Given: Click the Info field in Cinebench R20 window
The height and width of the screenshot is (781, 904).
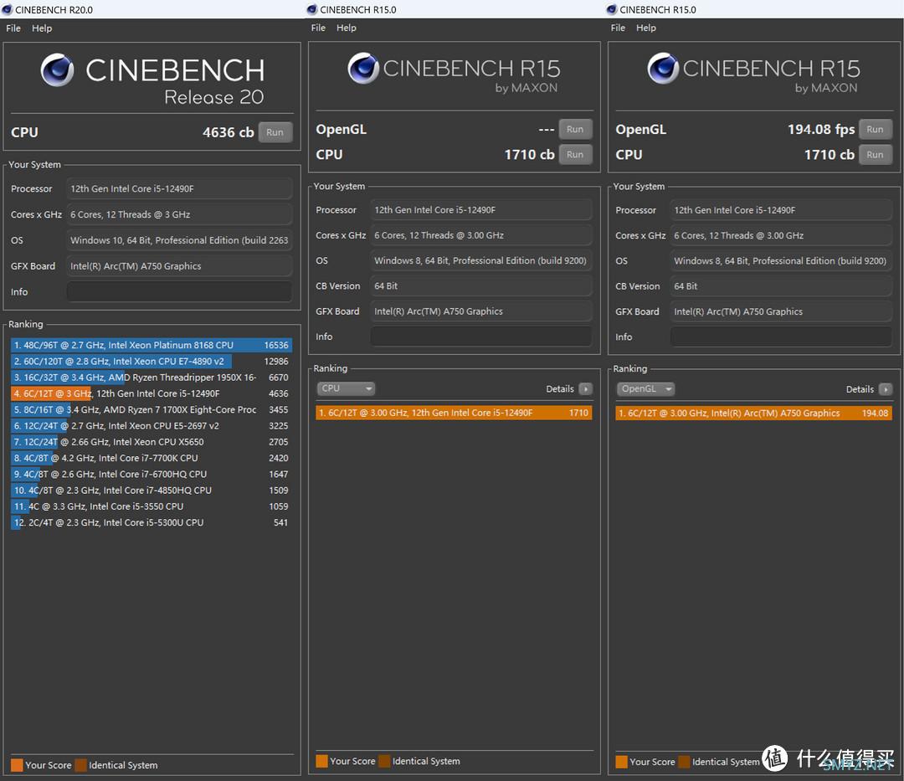Looking at the screenshot, I should 179,291.
